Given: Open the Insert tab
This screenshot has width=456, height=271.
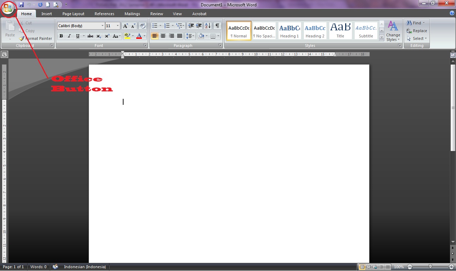Looking at the screenshot, I should (x=47, y=14).
